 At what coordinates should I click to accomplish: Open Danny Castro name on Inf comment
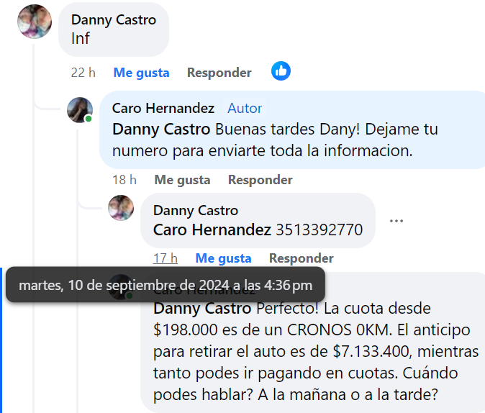click(114, 20)
